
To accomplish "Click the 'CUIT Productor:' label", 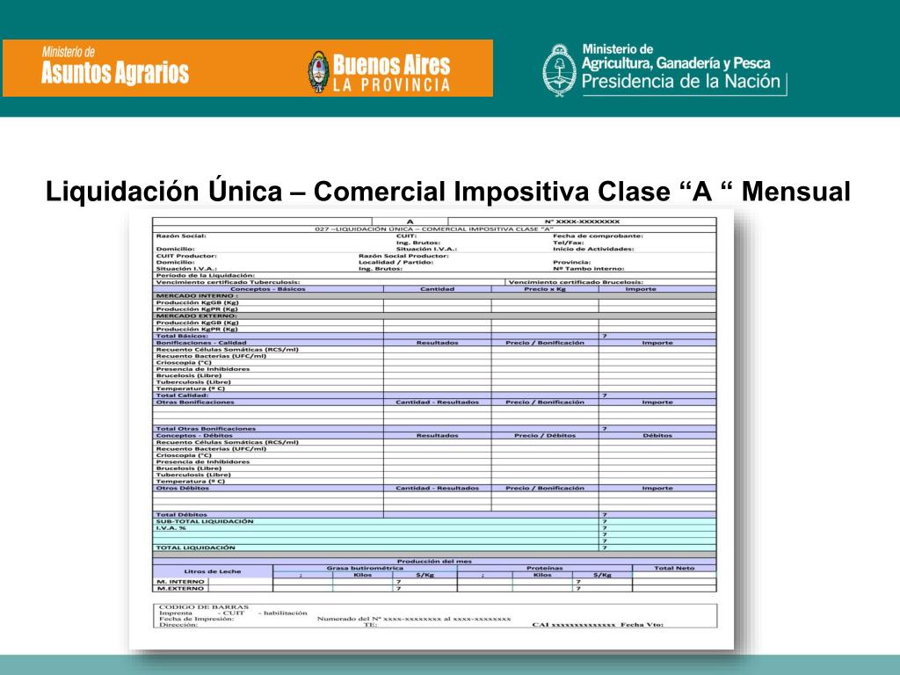I will pyautogui.click(x=186, y=256).
